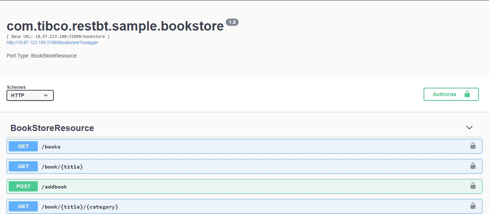Viewport: 489px width, 214px height.
Task: Click the blue GET badge for /books
Action: 23,146
